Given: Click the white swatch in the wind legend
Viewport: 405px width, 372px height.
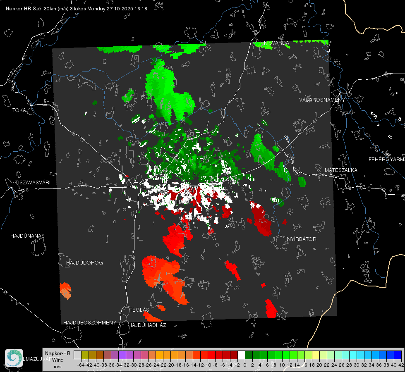Looking at the screenshot, I should coord(241,355).
